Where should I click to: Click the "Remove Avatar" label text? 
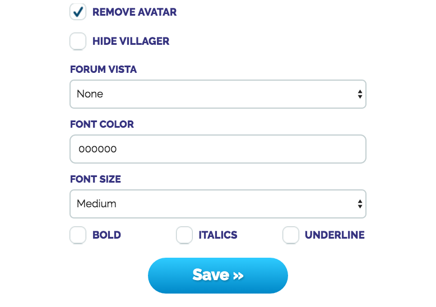134,12
